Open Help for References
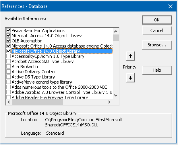 coord(157,70)
